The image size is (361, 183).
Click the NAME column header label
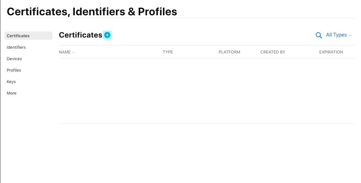tap(65, 52)
